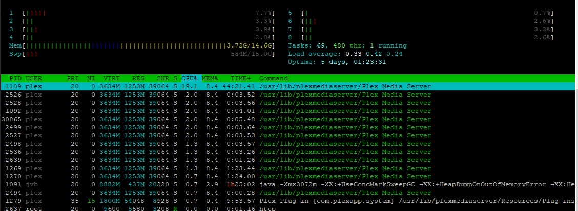The image size is (578, 211).
Task: Click the CPU 4 usage meter
Action: coord(149,37)
